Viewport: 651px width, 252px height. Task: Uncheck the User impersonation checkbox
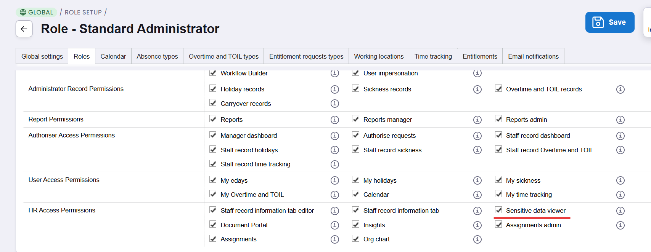point(356,73)
